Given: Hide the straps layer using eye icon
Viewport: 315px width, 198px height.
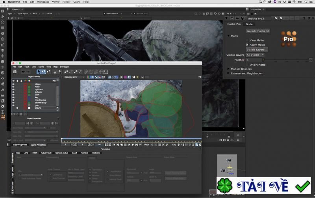Looking at the screenshot, I should [13, 84].
